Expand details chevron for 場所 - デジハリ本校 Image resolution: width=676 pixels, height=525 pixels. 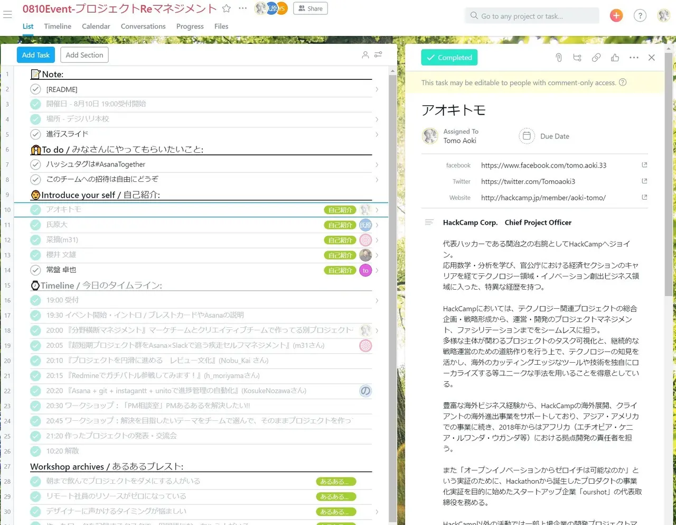(x=377, y=119)
